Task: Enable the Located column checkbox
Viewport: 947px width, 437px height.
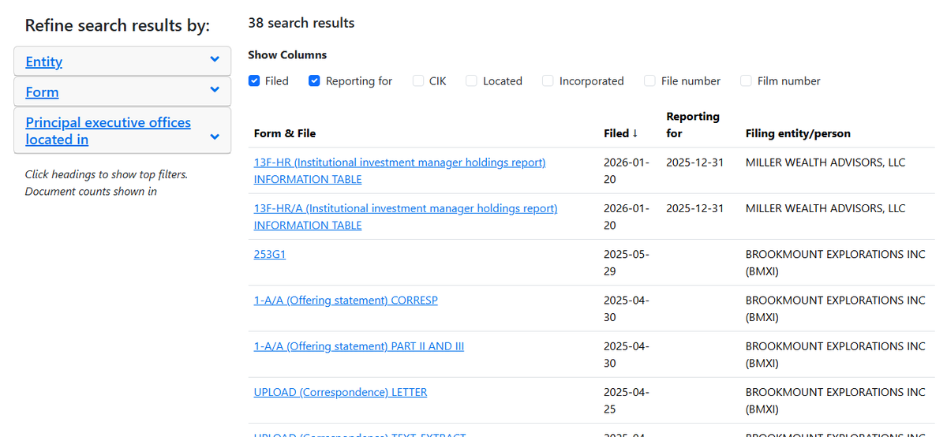Action: click(471, 80)
